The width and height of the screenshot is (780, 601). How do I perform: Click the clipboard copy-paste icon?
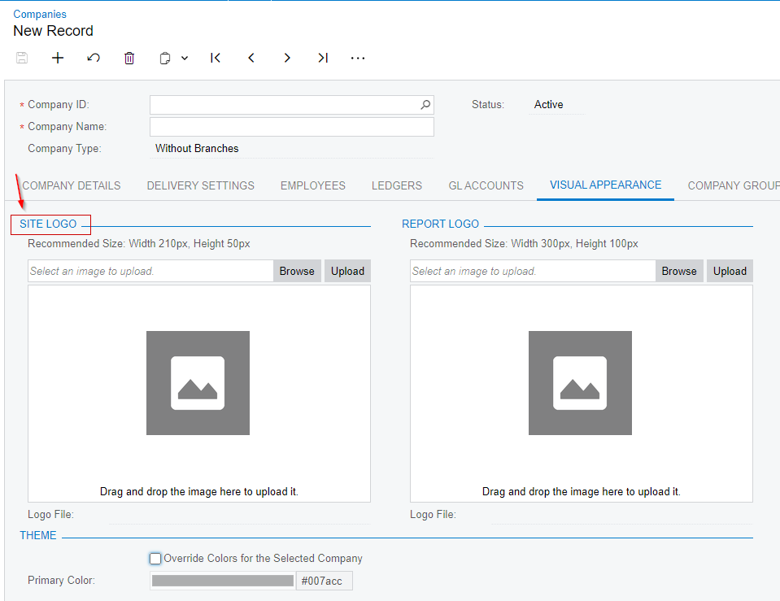(164, 59)
